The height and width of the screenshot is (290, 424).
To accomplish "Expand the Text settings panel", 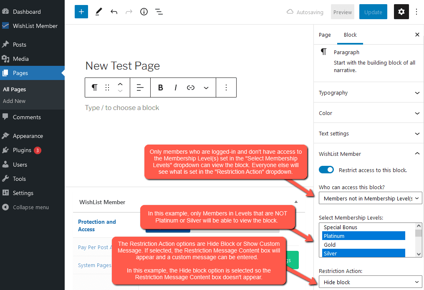I will [x=369, y=133].
